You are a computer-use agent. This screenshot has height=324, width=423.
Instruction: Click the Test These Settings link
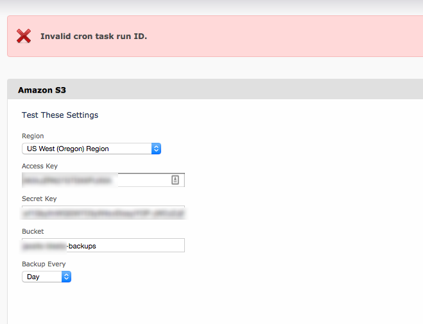click(x=60, y=115)
